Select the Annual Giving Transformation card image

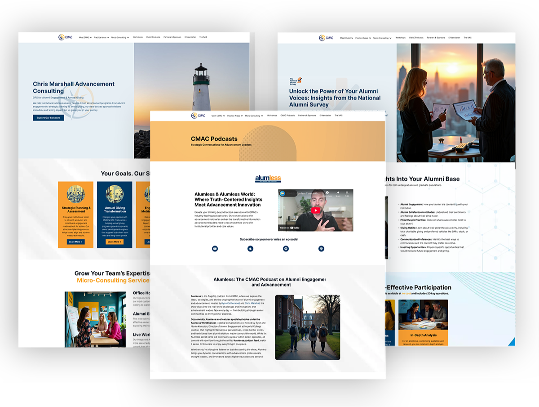(115, 194)
